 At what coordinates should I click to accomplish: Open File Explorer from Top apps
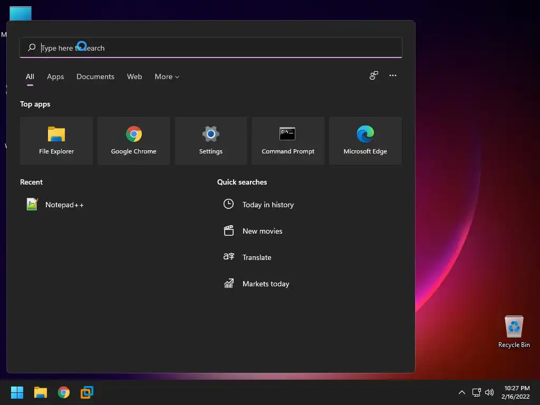point(56,140)
